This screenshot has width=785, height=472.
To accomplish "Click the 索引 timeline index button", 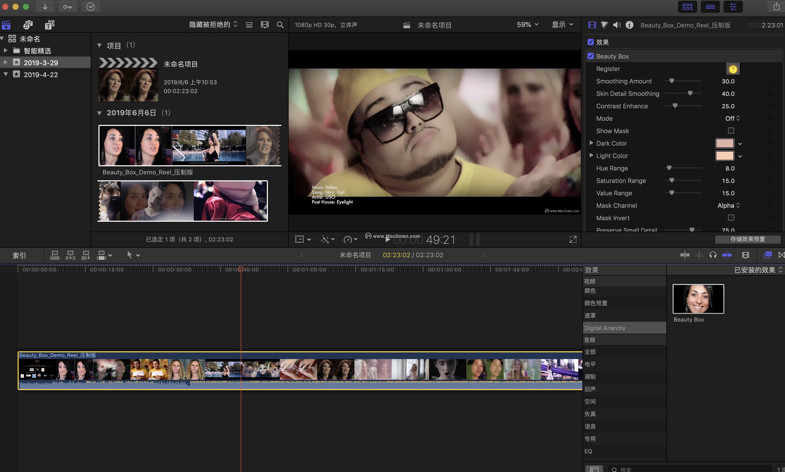I will (19, 255).
